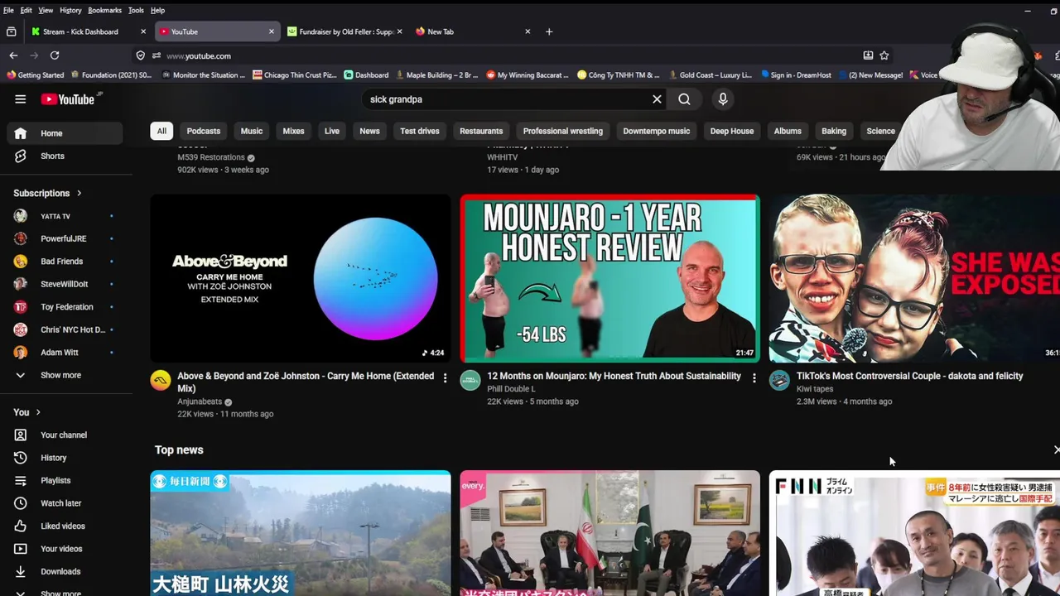
Task: Click the shield tracking protection icon
Action: coord(140,55)
